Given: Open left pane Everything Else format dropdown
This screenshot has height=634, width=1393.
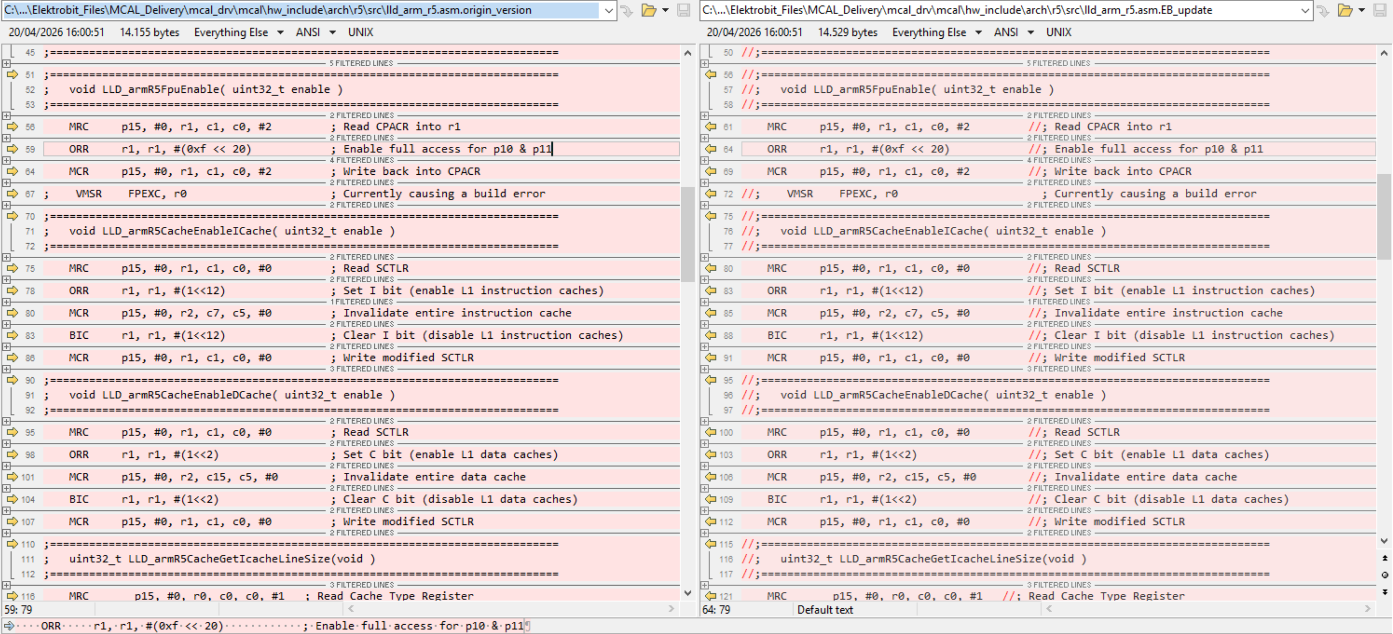Looking at the screenshot, I should (x=280, y=32).
